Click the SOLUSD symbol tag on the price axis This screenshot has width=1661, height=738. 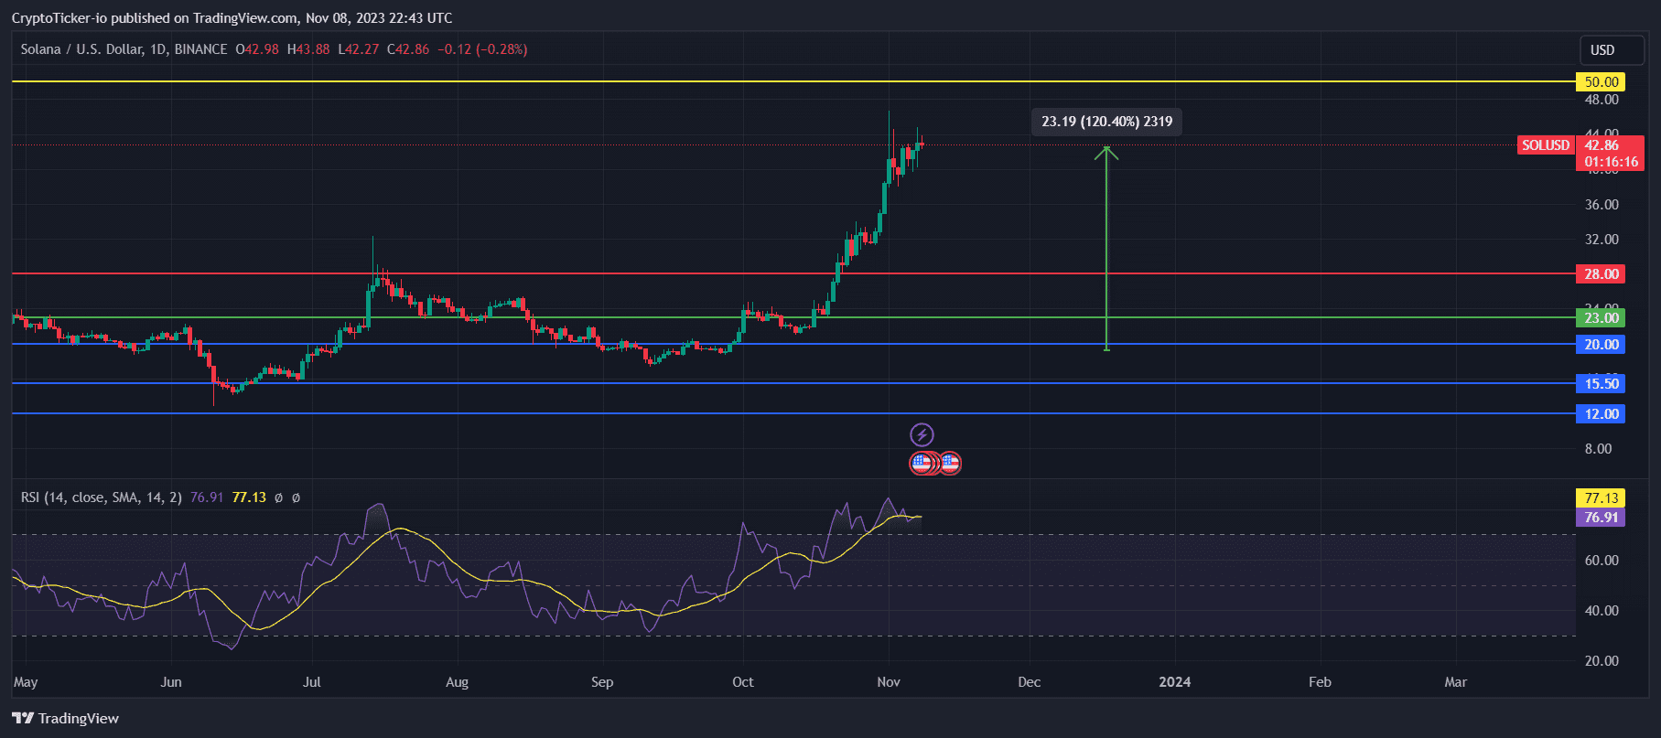pos(1546,145)
